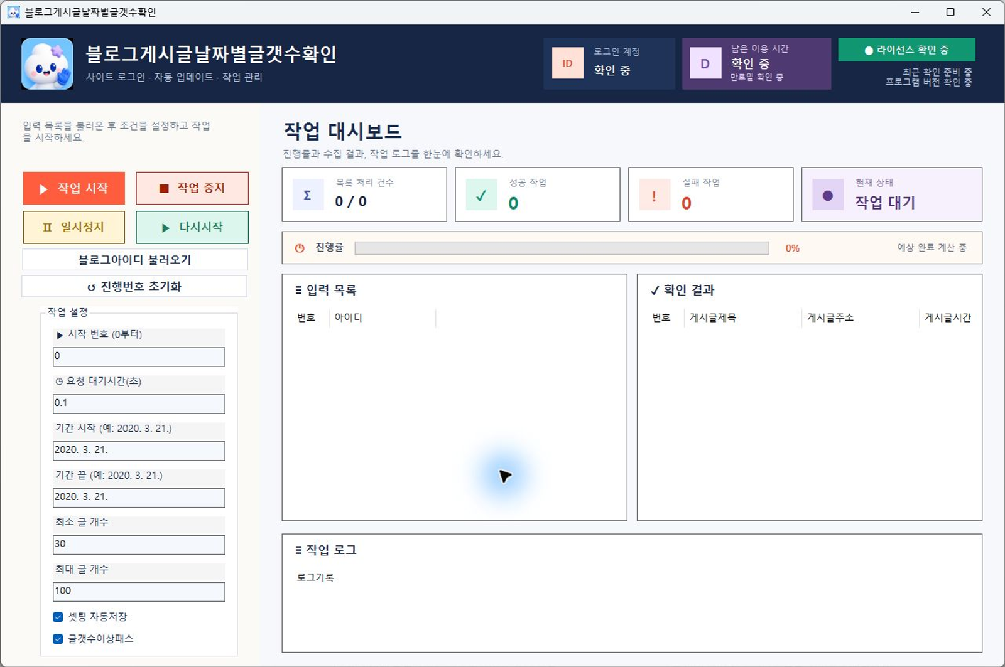Click the 라이선스 확인 중 button

pos(906,50)
